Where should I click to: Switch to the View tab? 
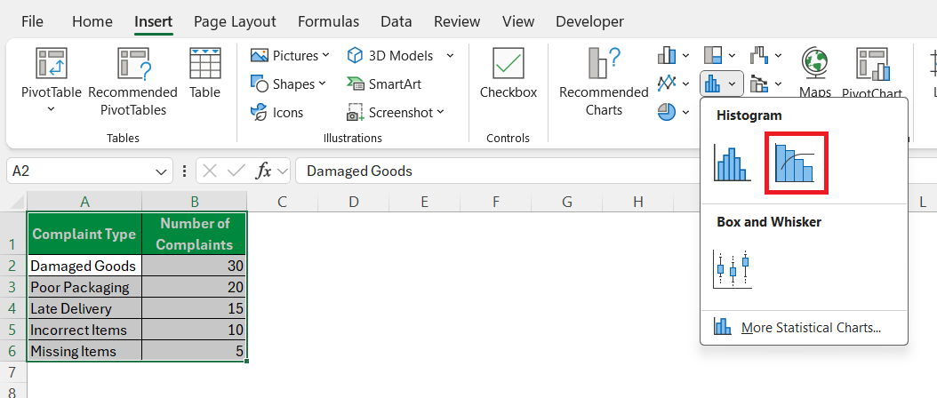[518, 21]
